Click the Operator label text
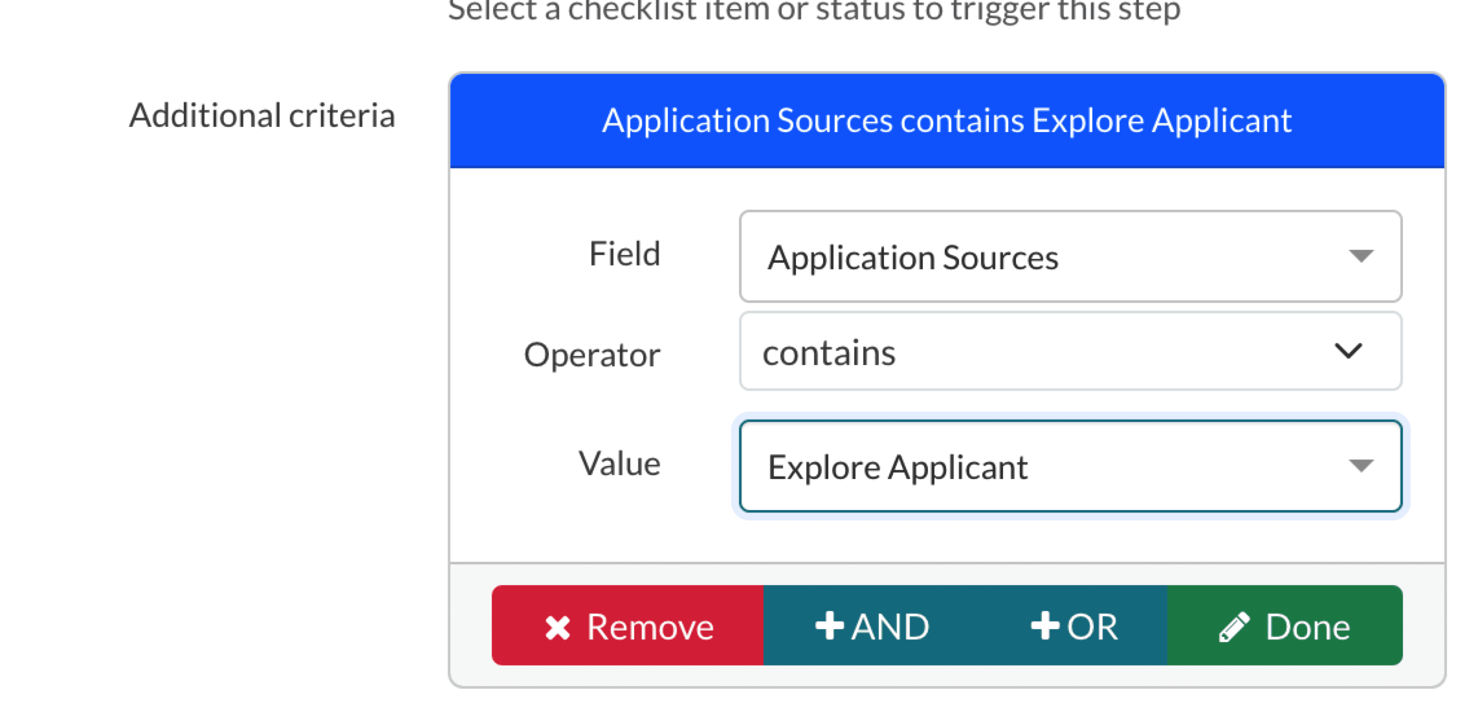Viewport: 1478px width, 712px height. [592, 355]
